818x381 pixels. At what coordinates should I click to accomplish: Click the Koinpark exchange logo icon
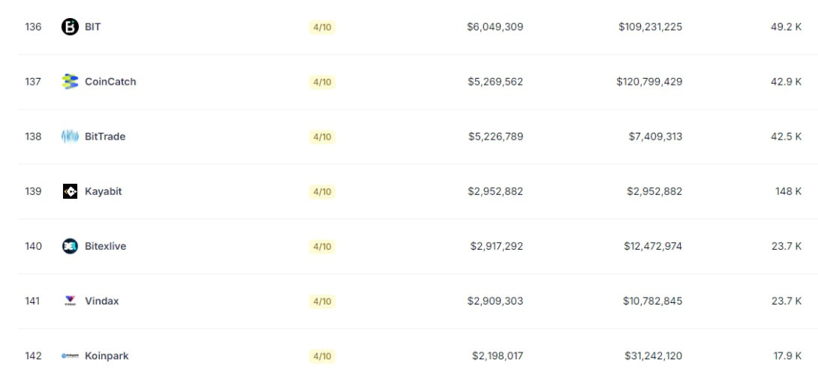pos(70,356)
